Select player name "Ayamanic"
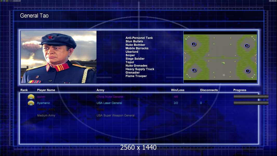The height and width of the screenshot is (156, 277). [x=43, y=103]
